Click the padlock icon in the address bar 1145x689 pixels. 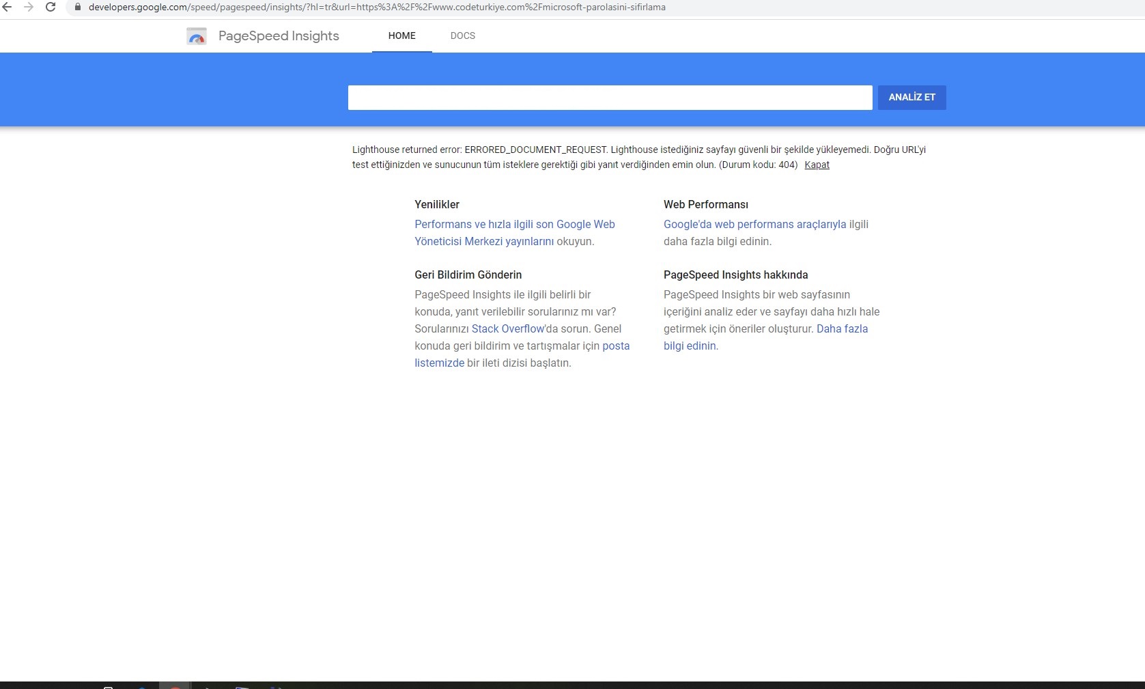[x=78, y=7]
